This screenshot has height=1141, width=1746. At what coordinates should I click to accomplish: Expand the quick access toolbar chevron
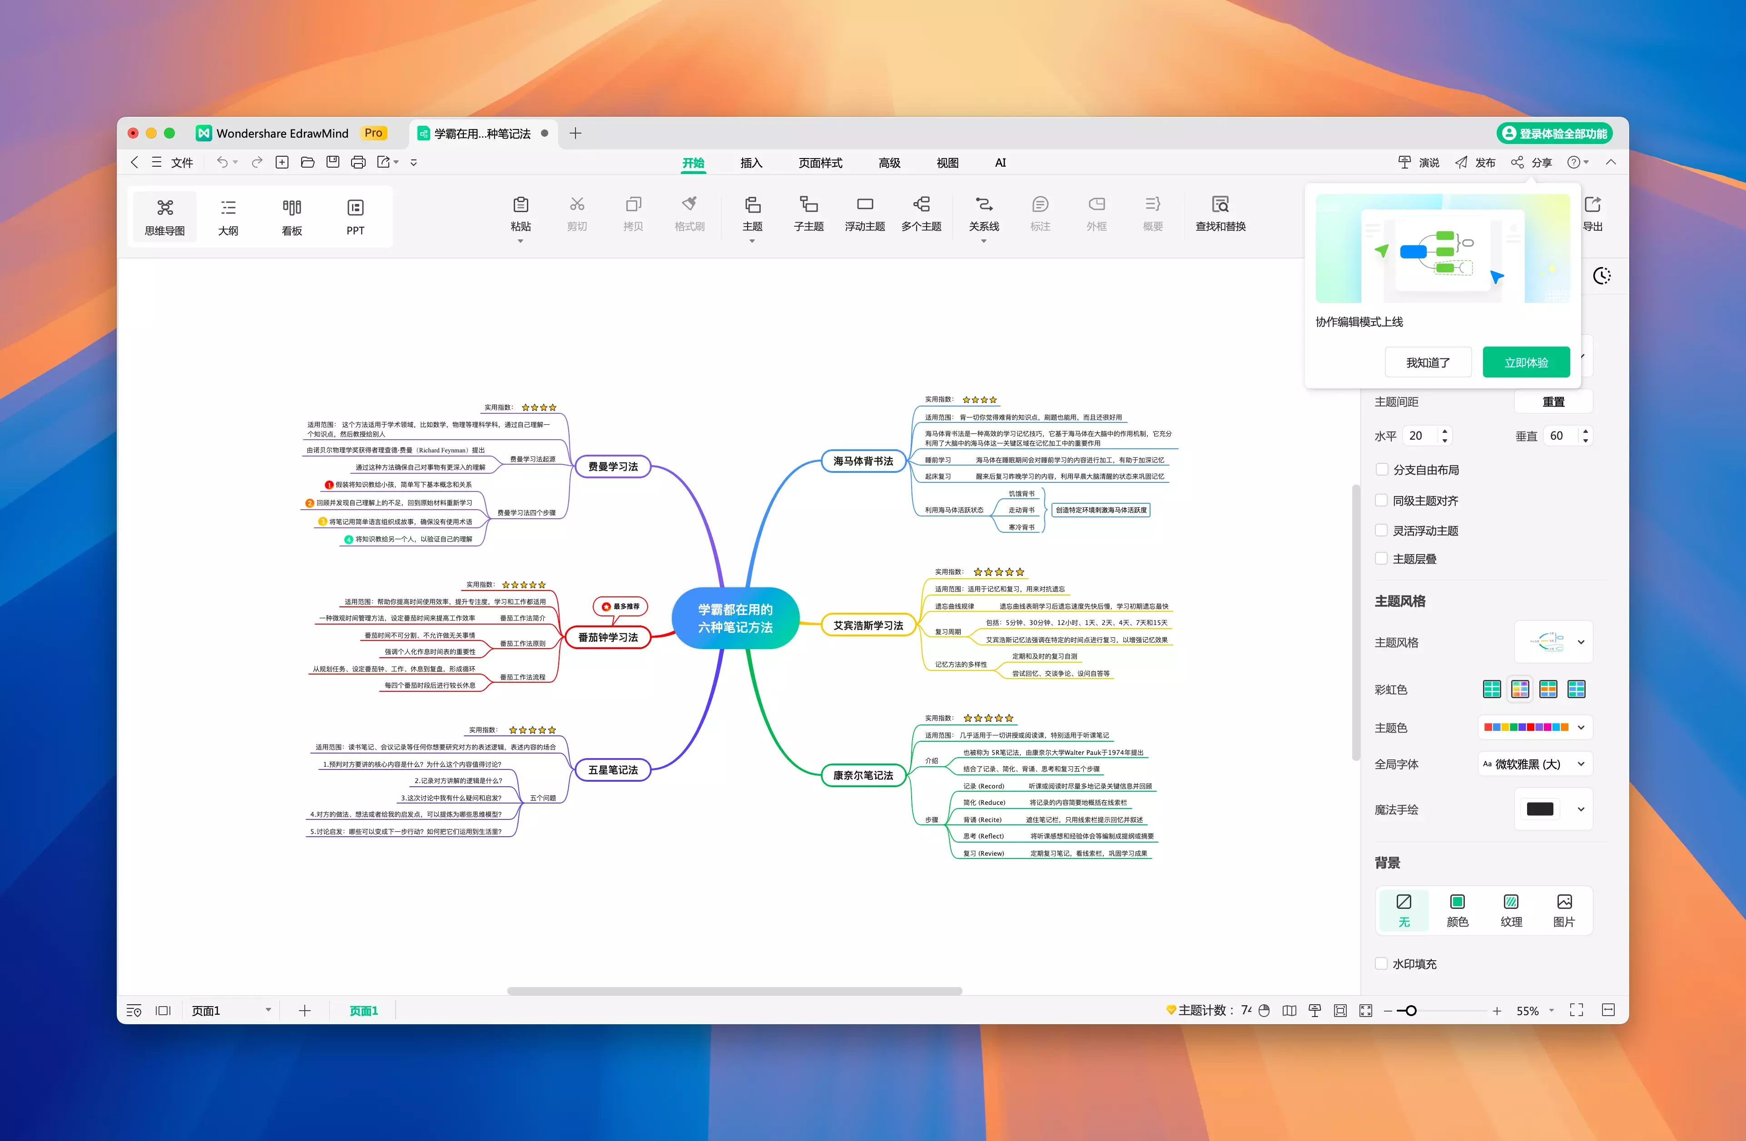click(414, 162)
